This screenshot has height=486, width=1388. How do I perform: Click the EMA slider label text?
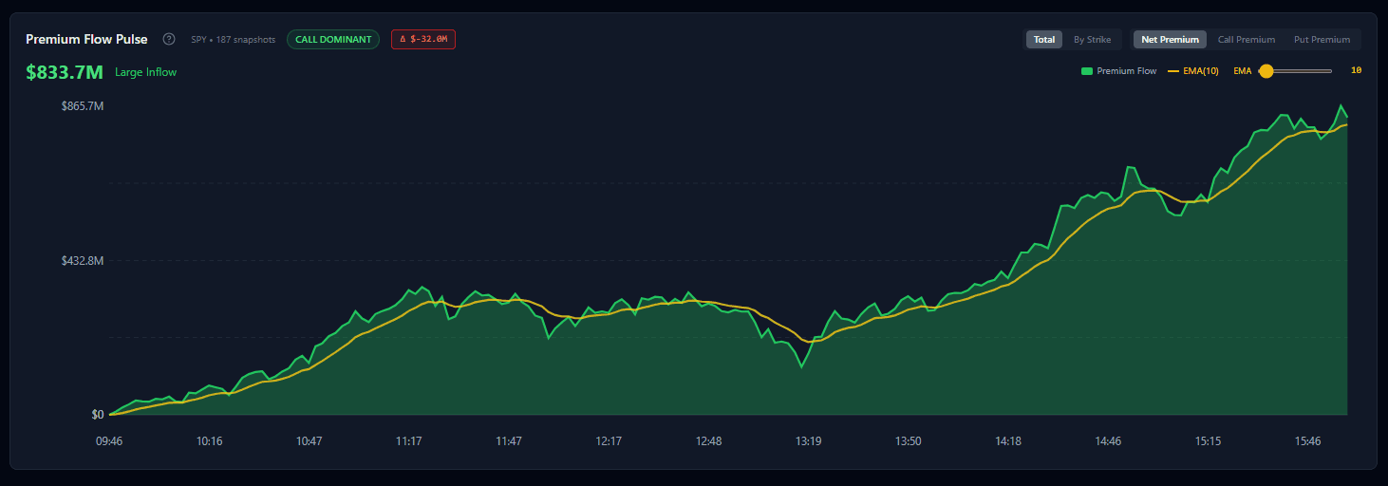click(x=1242, y=71)
